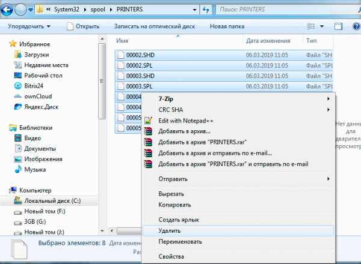The width and height of the screenshot is (361, 264).
Task: Choose Свойства from context menu
Action: (238, 257)
